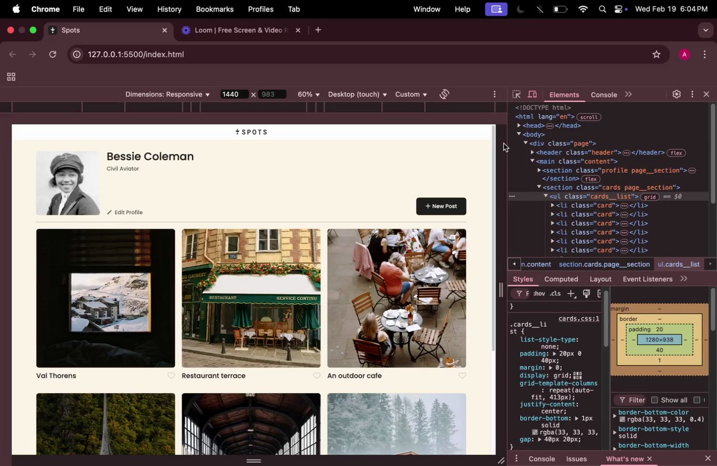The width and height of the screenshot is (717, 466).
Task: Bookmark this page with the star
Action: pyautogui.click(x=657, y=54)
